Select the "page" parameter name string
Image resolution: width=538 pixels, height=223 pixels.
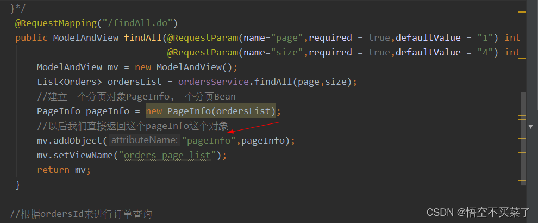point(287,38)
